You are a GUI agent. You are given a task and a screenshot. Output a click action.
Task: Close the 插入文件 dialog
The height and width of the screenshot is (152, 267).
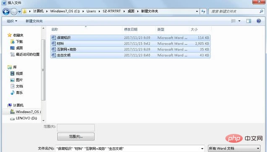click(x=259, y=2)
